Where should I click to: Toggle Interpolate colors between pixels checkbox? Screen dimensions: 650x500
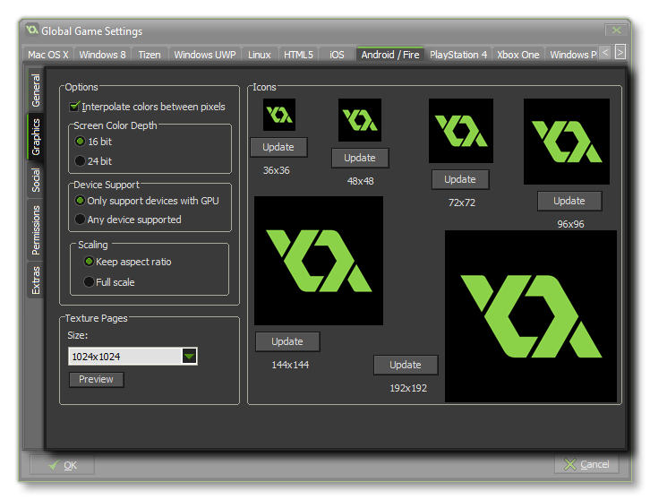[75, 107]
